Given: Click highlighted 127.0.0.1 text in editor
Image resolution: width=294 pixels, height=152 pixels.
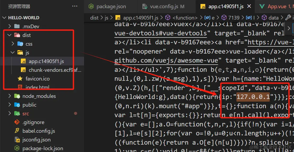Looking at the screenshot, I should 253,97.
